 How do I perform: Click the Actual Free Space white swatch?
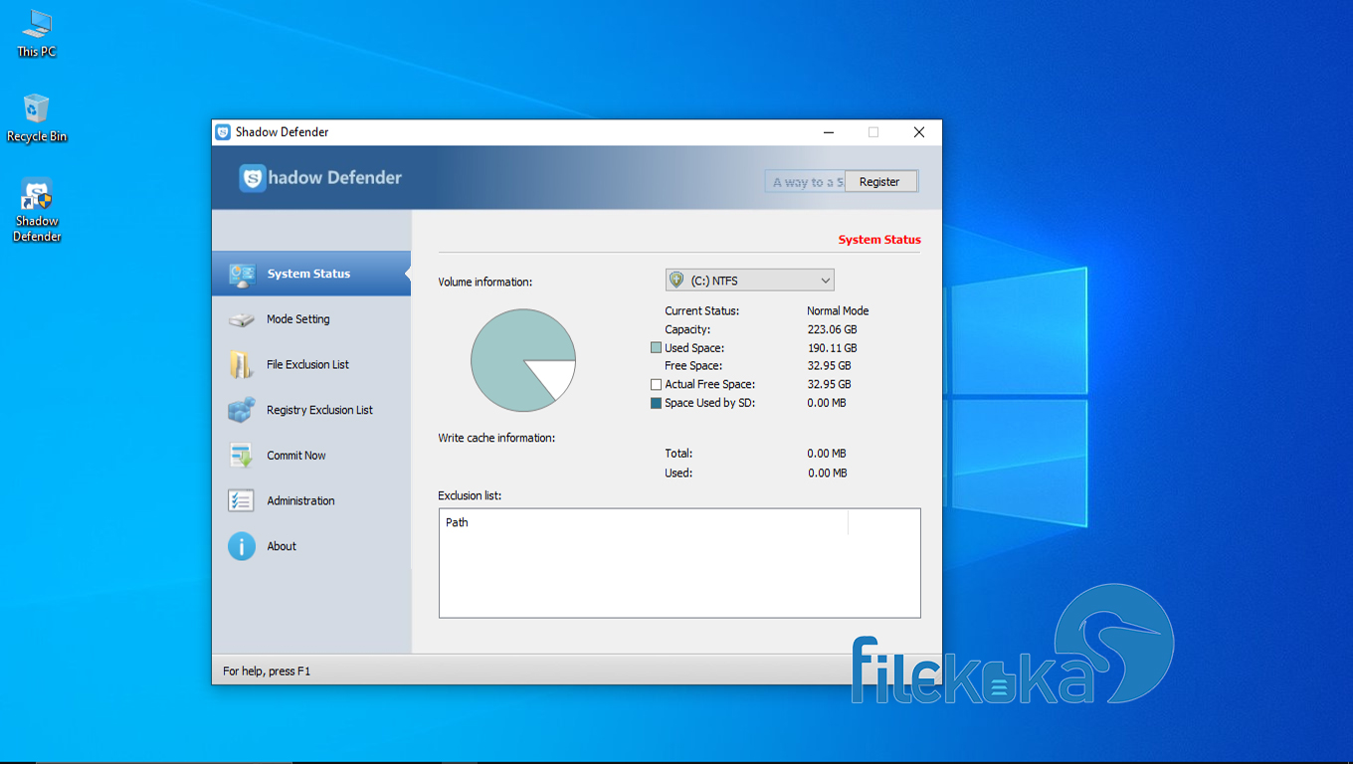tap(656, 384)
